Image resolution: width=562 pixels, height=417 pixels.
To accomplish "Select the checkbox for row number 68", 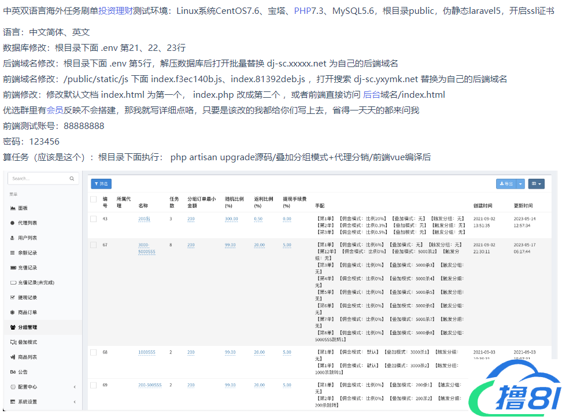I will coord(94,352).
